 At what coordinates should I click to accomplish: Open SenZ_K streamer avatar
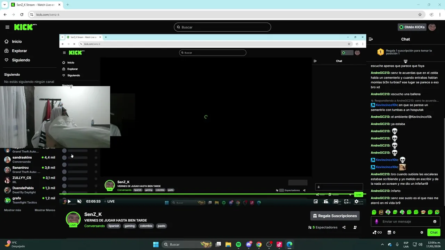click(x=73, y=219)
